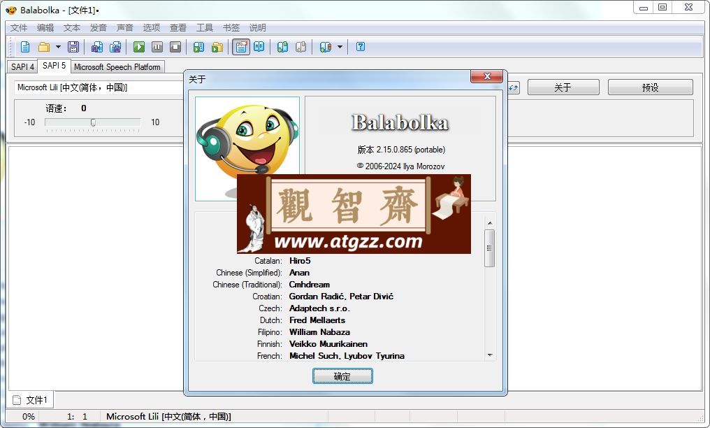Viewport: 710px width, 428px height.
Task: Click the folder with green play icon
Action: pos(217,47)
